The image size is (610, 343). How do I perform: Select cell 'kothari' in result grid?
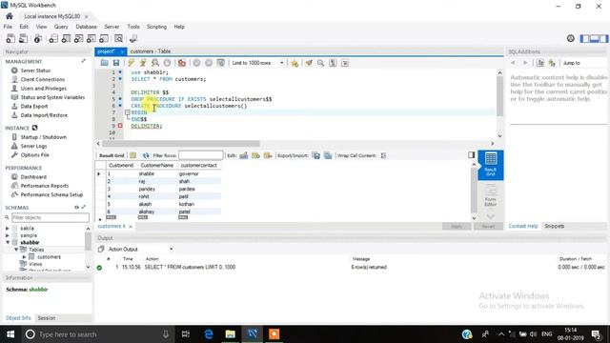187,204
